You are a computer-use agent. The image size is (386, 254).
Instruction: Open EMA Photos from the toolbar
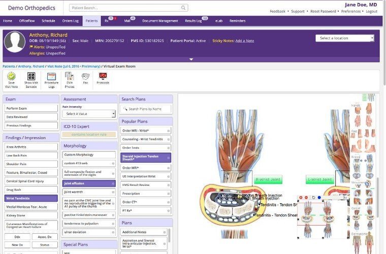click(70, 77)
